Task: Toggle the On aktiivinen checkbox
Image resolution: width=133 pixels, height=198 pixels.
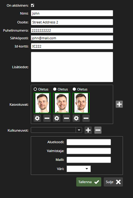Action: (33, 5)
